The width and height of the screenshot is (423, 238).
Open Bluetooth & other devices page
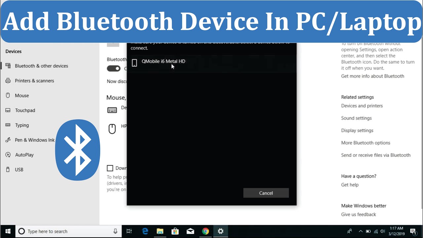tap(41, 66)
